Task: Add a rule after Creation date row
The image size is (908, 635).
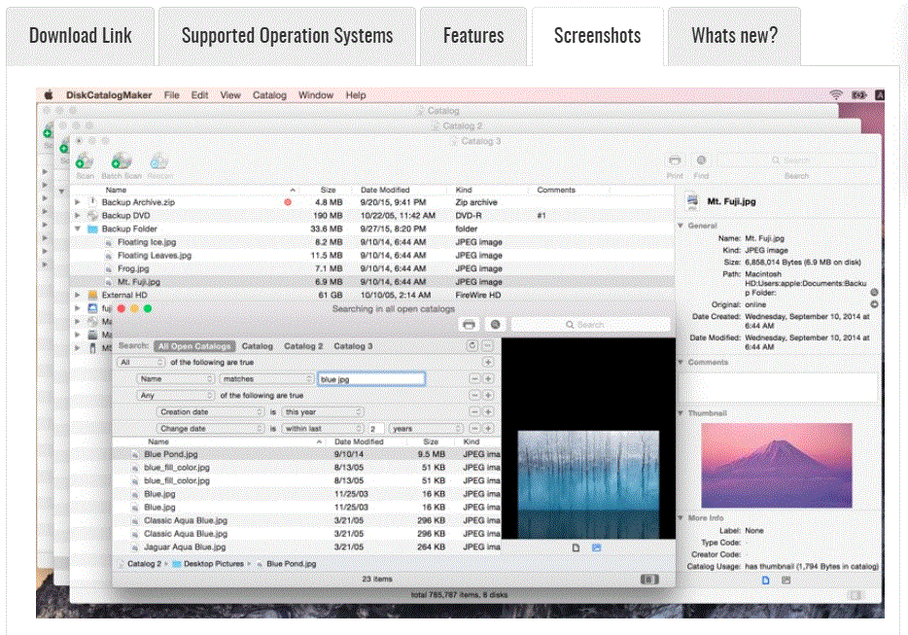Action: tap(488, 412)
